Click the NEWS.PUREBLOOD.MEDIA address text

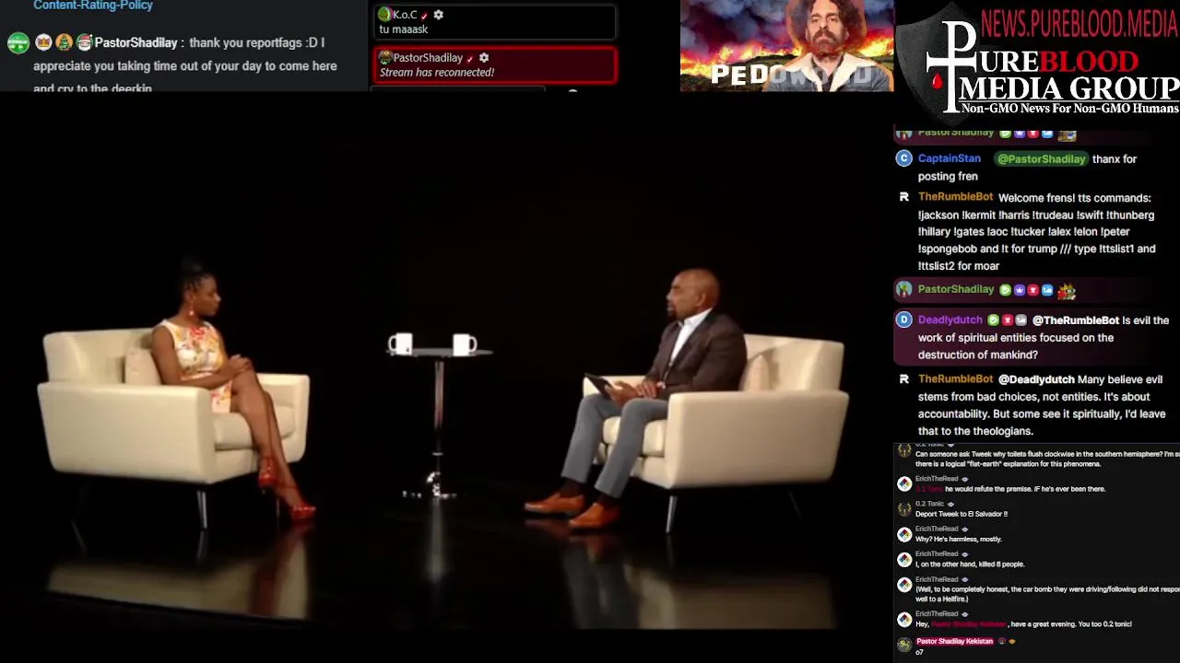click(1079, 23)
